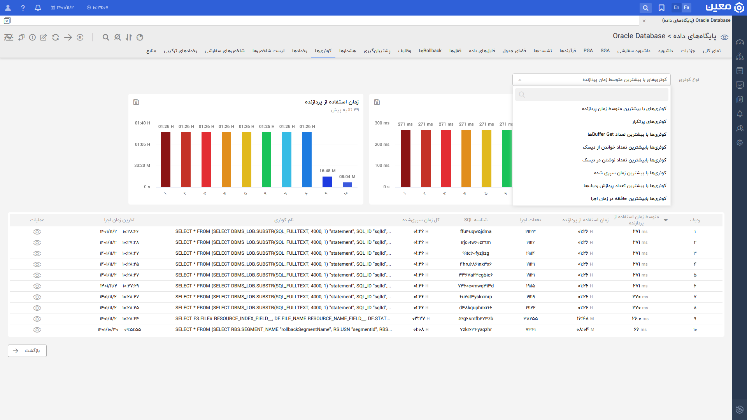Click the green bar 6 in CPU chart
Image resolution: width=747 pixels, height=420 pixels.
[267, 160]
